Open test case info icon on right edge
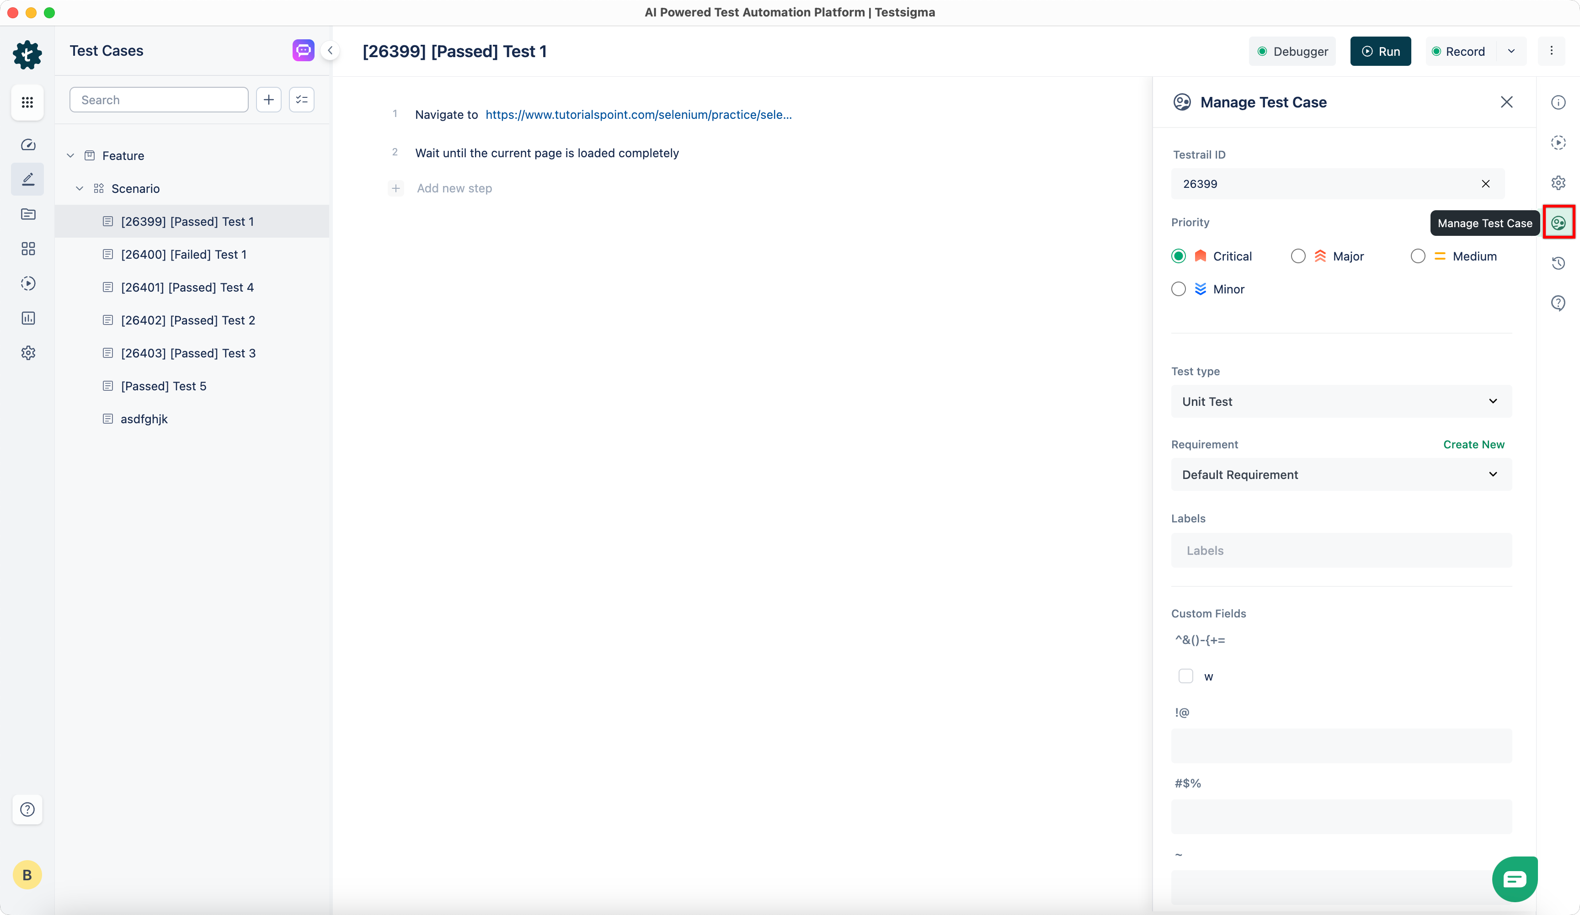The width and height of the screenshot is (1580, 915). click(1559, 102)
